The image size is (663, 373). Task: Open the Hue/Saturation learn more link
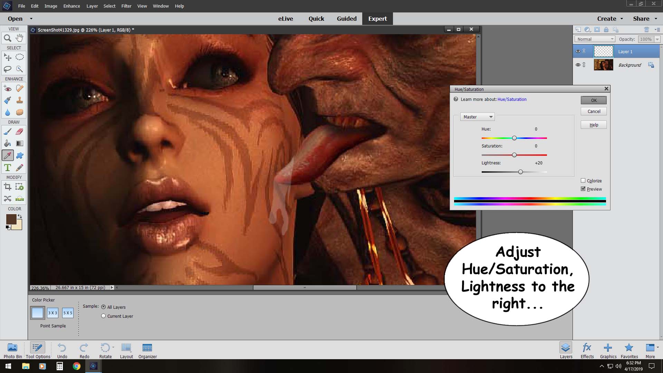[512, 99]
